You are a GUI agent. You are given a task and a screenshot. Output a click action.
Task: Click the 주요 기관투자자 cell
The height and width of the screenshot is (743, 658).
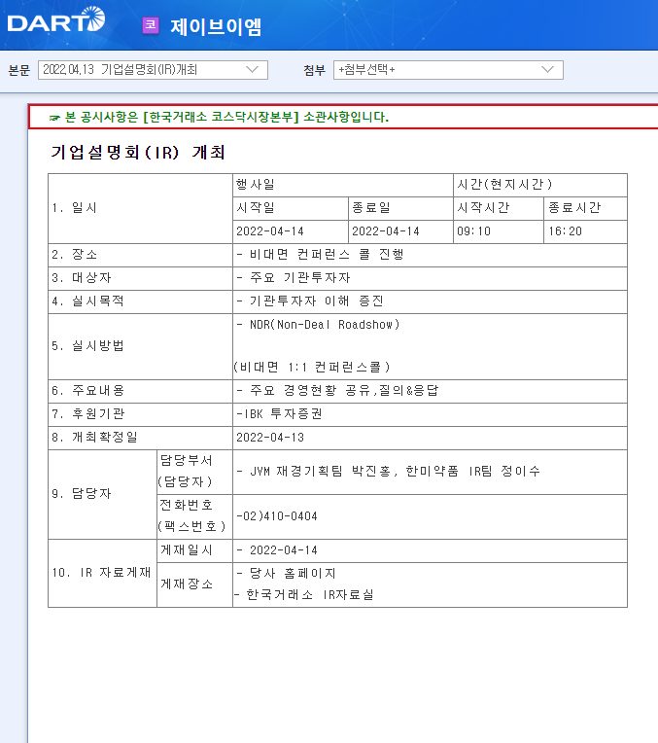430,278
